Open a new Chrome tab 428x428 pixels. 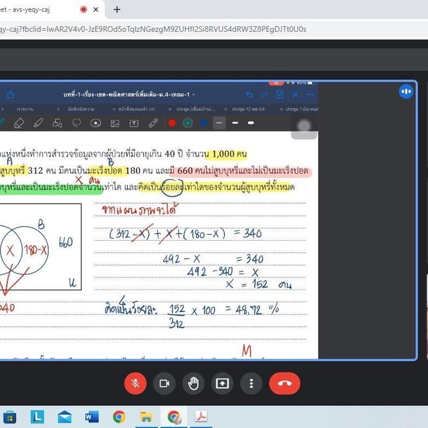(x=117, y=9)
